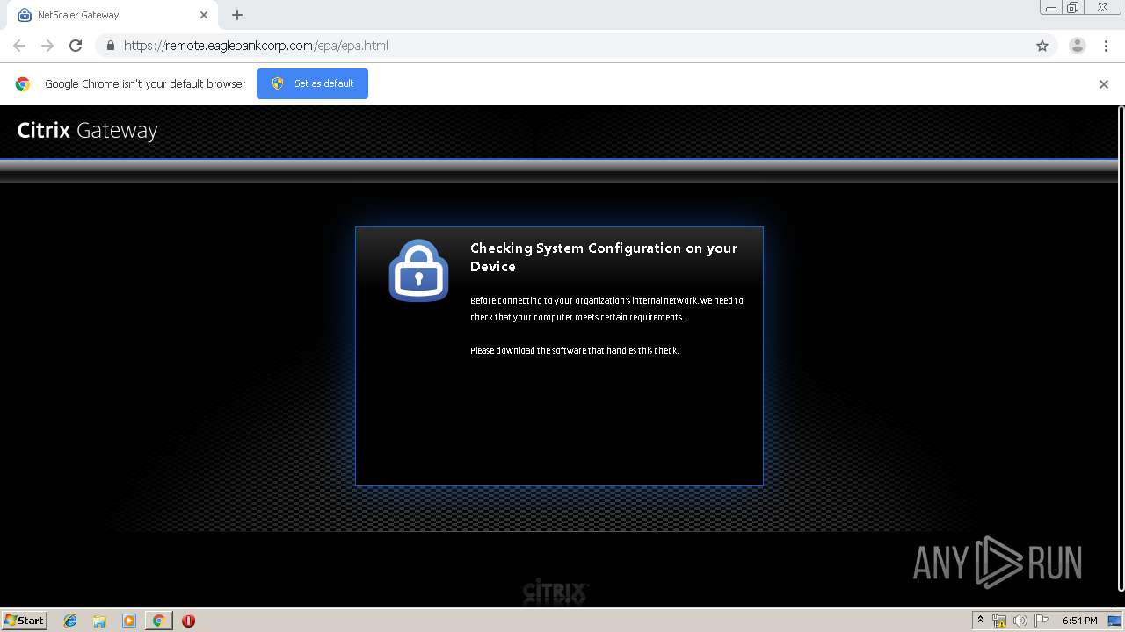Select the NetScaler Gateway tab
The width and height of the screenshot is (1125, 632).
[x=112, y=15]
